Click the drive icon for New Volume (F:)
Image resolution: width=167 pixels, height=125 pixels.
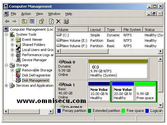[59, 46]
